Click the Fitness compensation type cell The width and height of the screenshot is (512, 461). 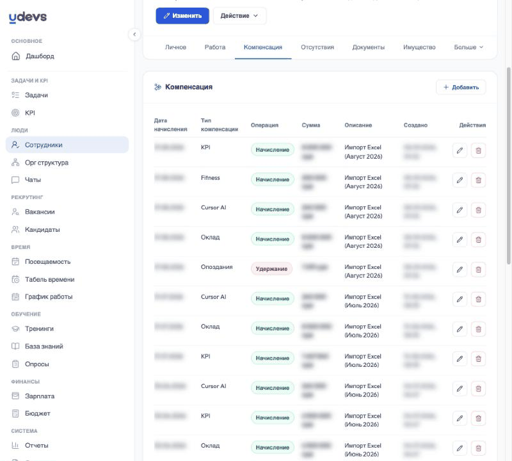coord(211,178)
